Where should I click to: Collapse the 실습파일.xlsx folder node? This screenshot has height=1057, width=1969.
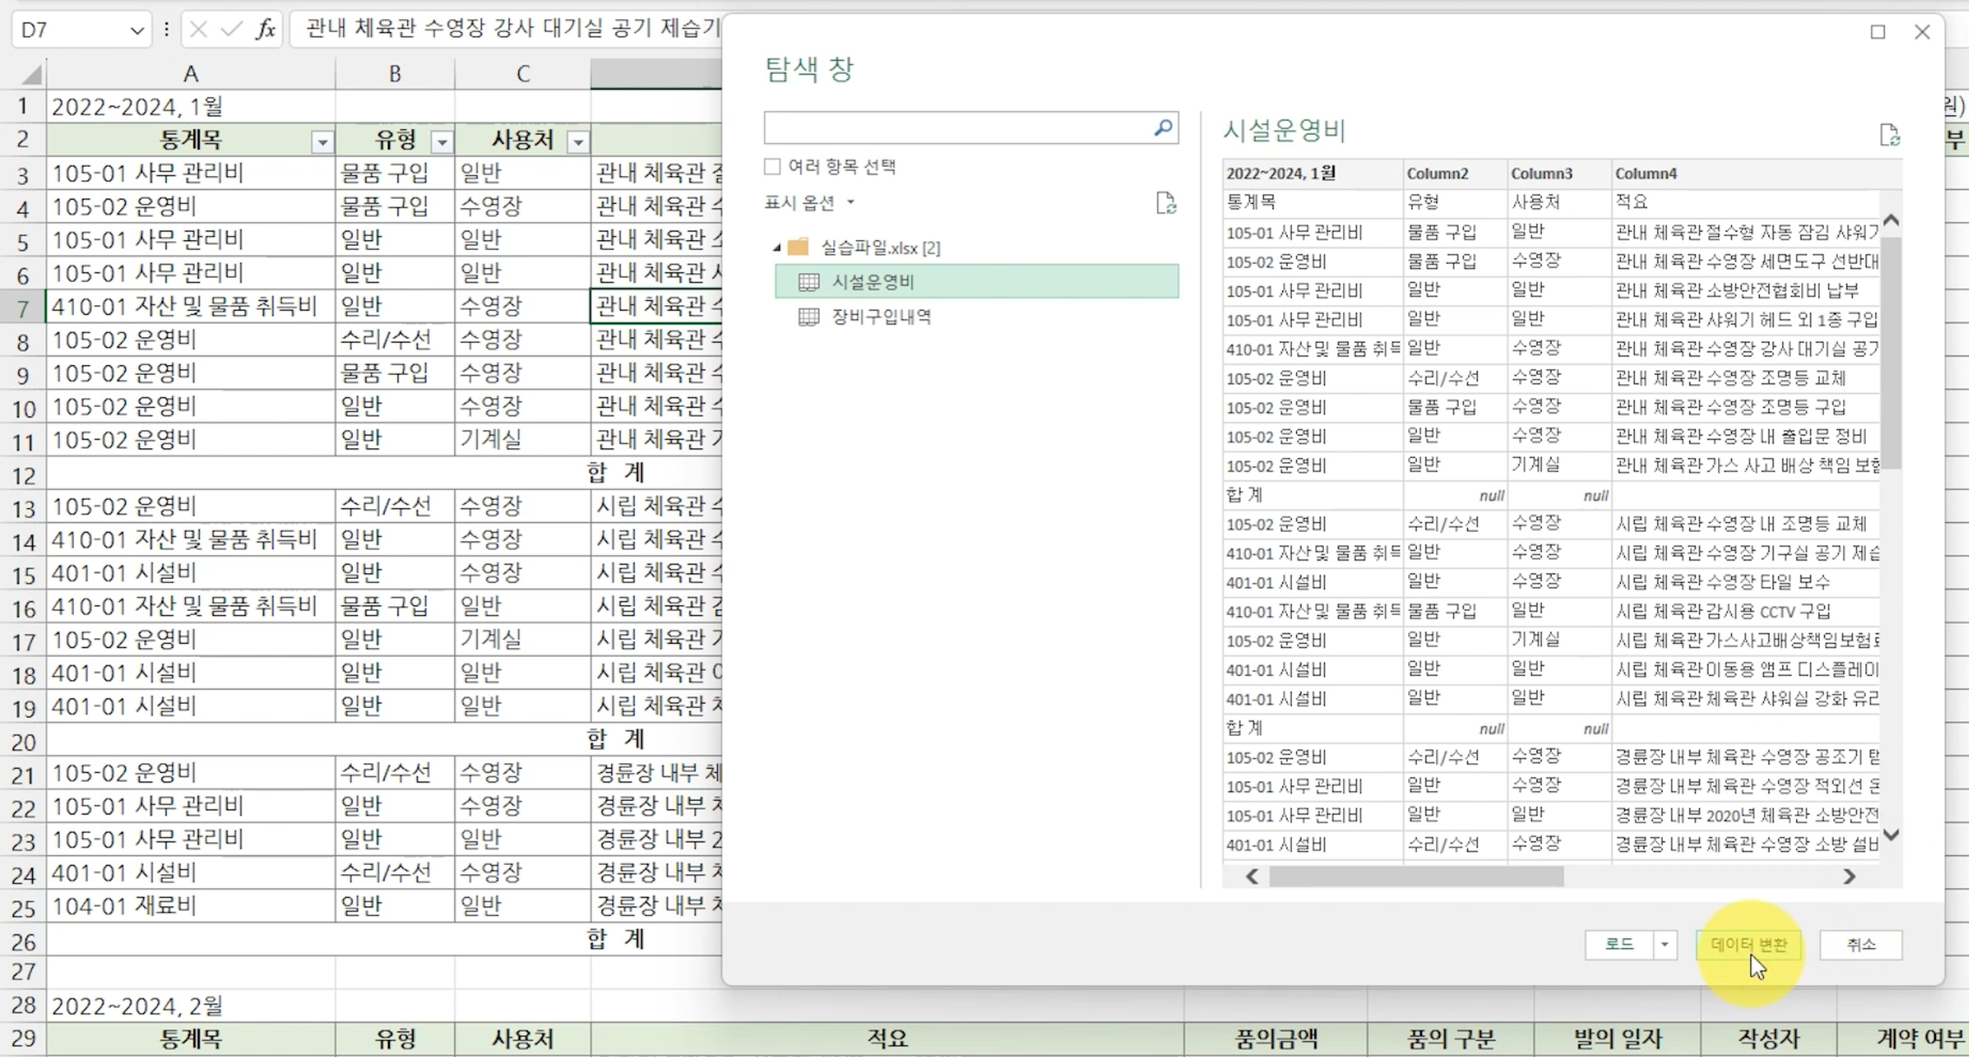[x=777, y=248]
